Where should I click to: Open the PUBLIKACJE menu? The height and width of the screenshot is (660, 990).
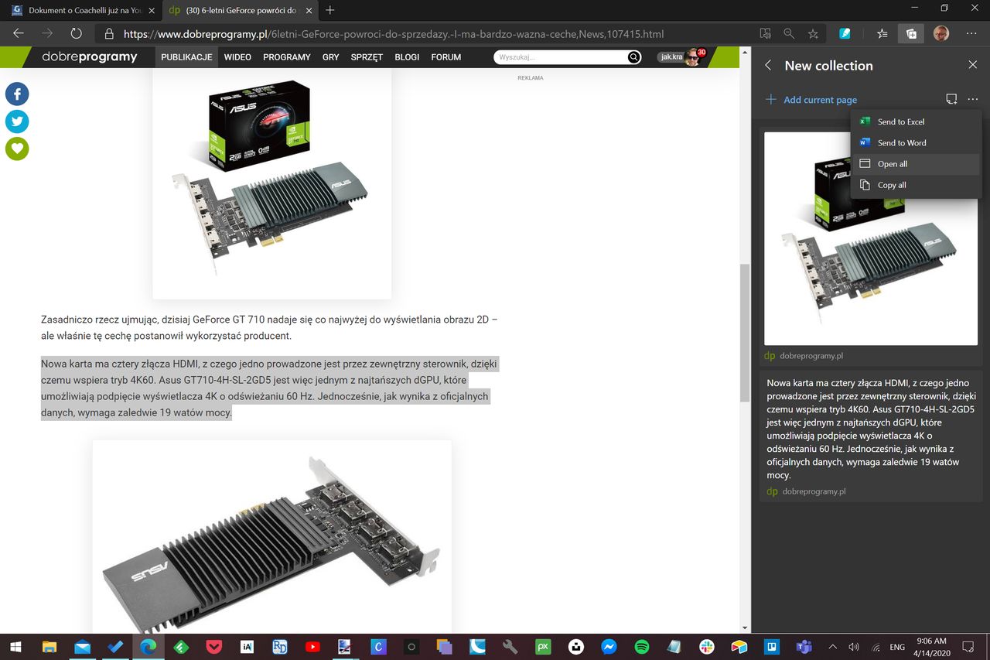(x=186, y=57)
